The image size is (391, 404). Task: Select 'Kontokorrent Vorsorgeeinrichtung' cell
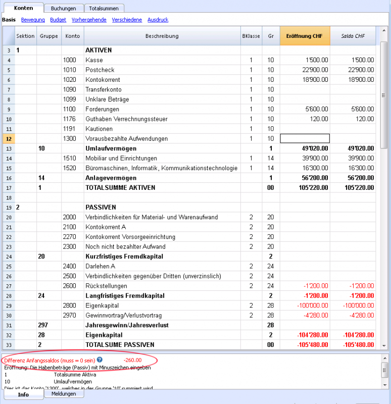[x=162, y=237]
